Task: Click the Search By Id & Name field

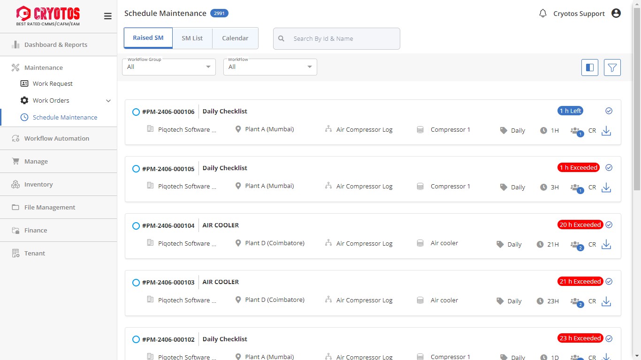Action: (x=343, y=38)
